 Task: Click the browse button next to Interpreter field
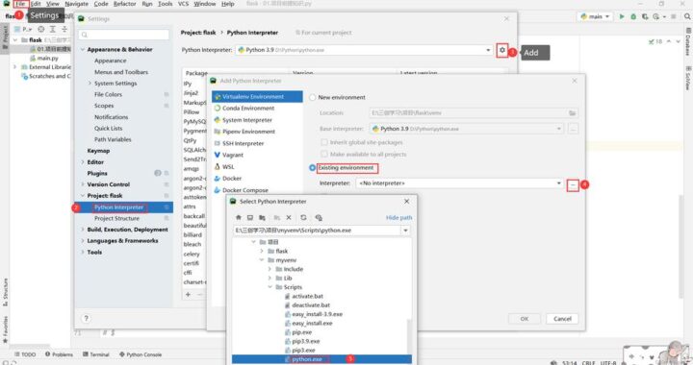573,185
